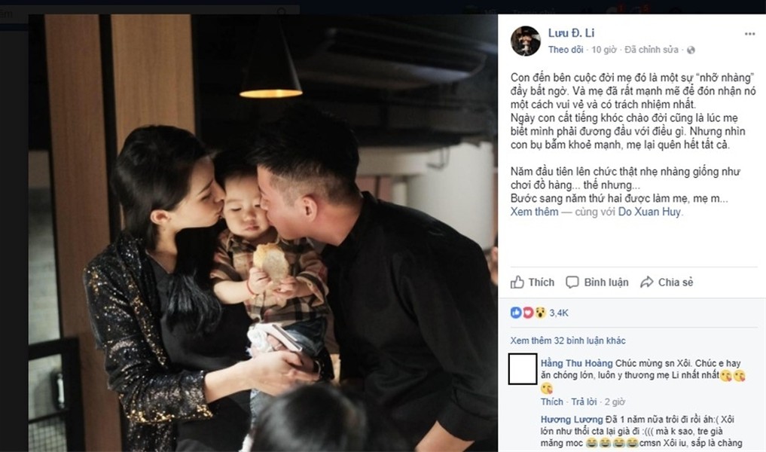766x452 pixels.
Task: Follow the author via Theo dõi
Action: point(566,50)
